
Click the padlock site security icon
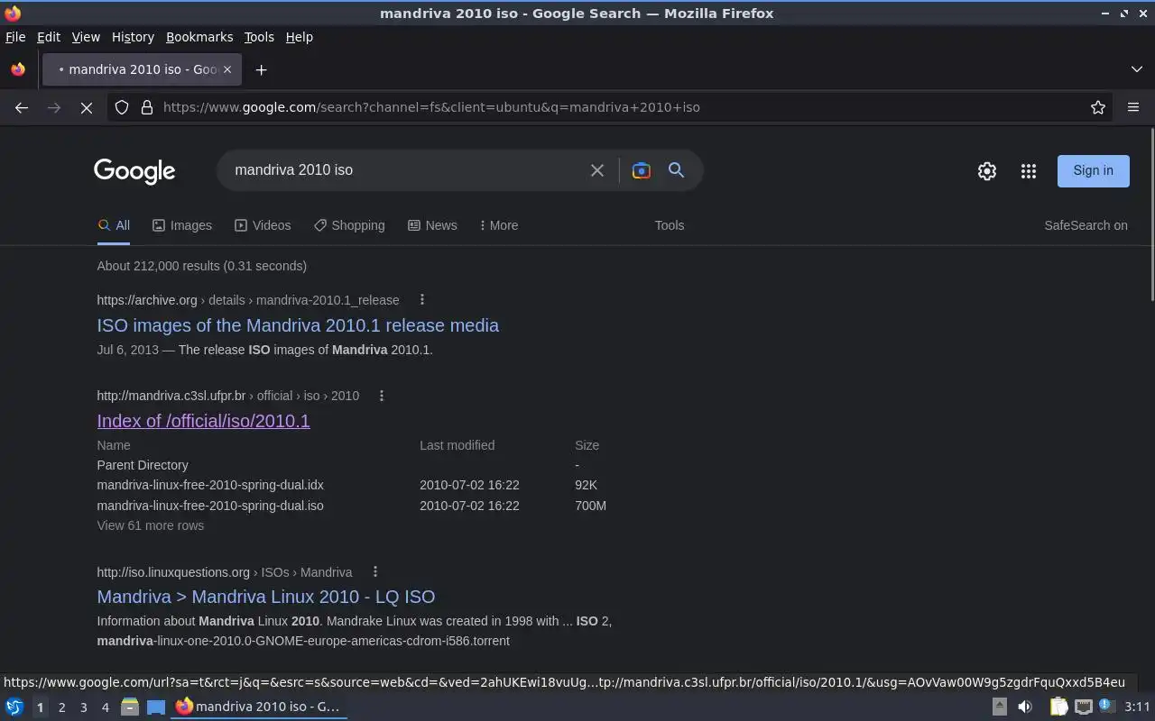[x=147, y=107]
